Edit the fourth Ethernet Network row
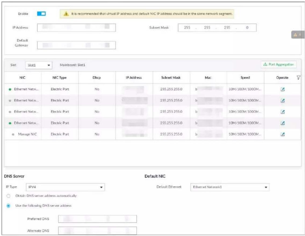Image resolution: width=305 pixels, height=236 pixels. tap(283, 123)
